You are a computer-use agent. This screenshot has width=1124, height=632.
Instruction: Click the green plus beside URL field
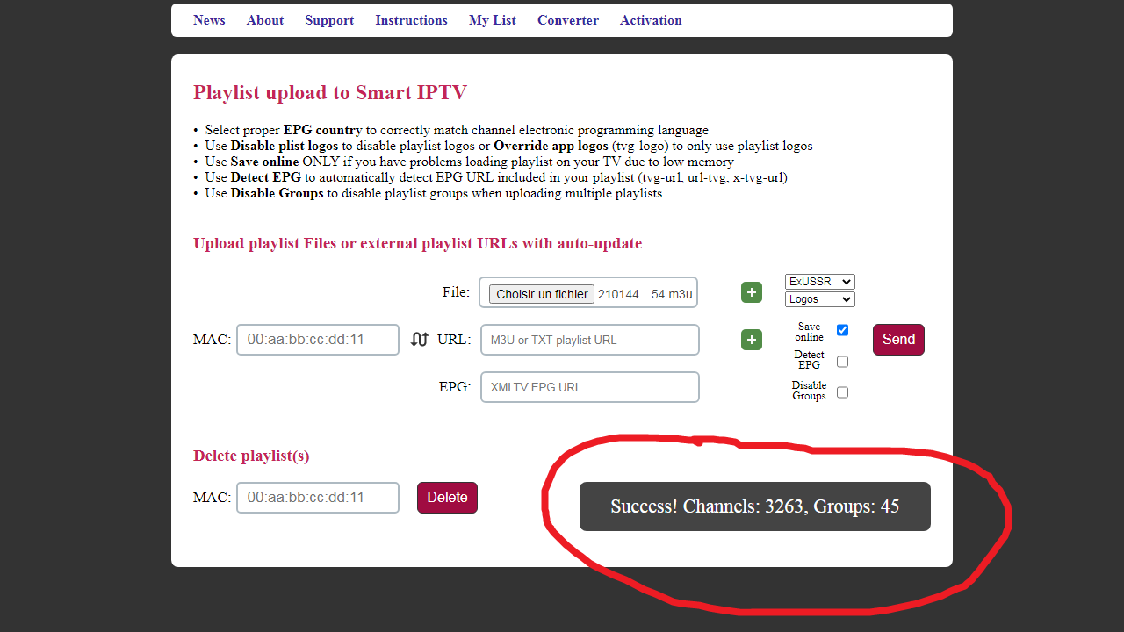point(752,340)
